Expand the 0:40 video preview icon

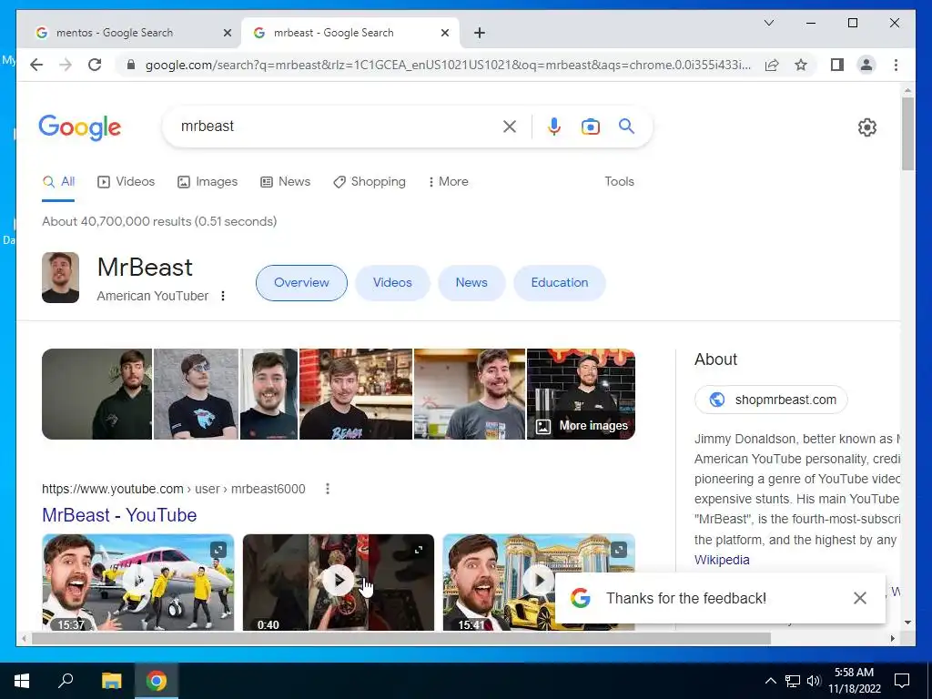point(419,550)
